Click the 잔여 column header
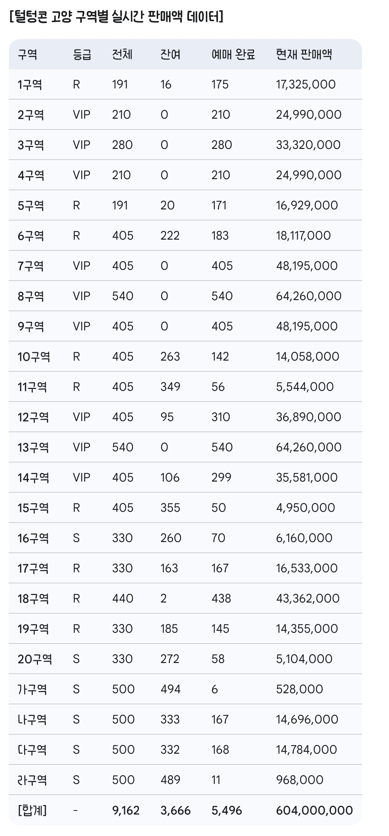The height and width of the screenshot is (836, 389). [170, 54]
